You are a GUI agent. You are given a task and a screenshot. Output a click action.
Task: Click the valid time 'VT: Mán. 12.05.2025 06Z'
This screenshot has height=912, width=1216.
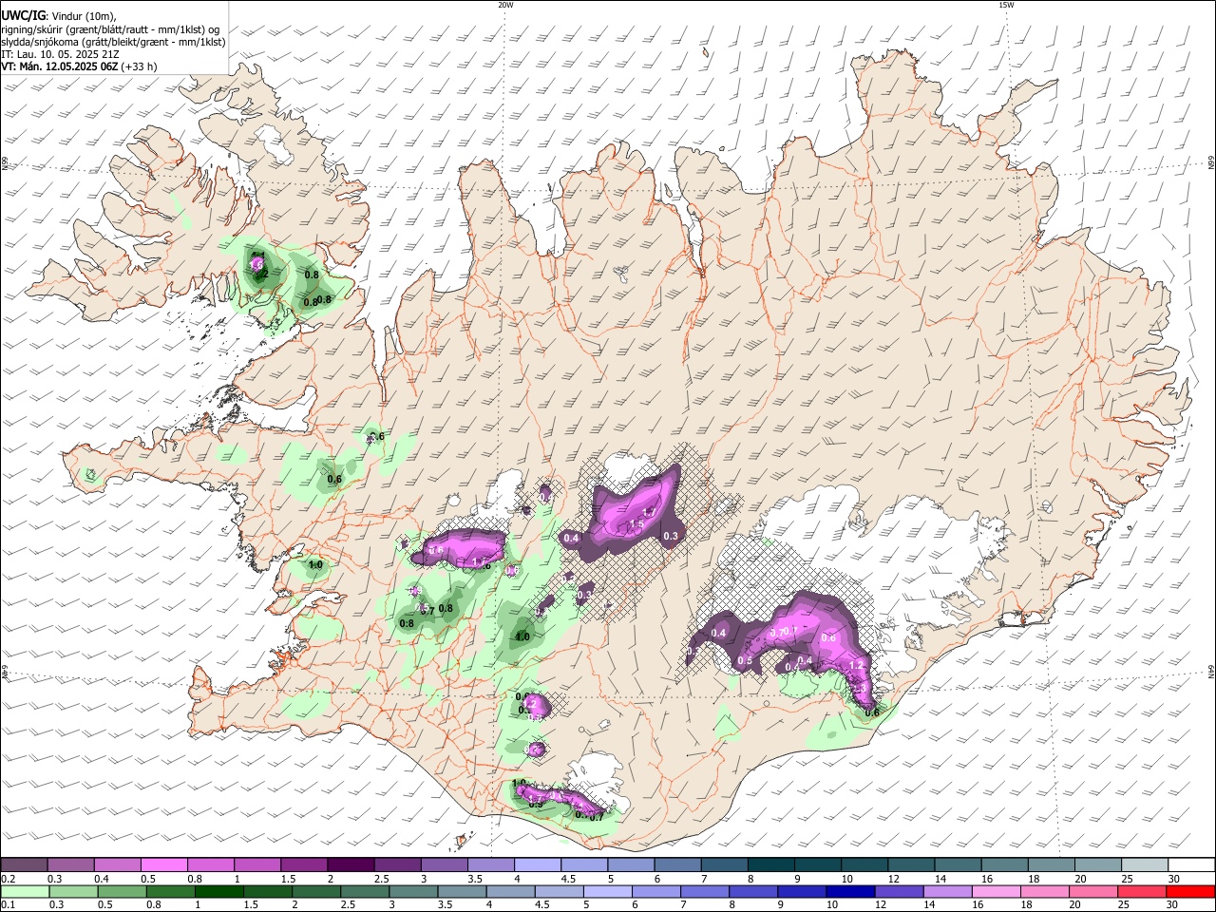click(59, 66)
